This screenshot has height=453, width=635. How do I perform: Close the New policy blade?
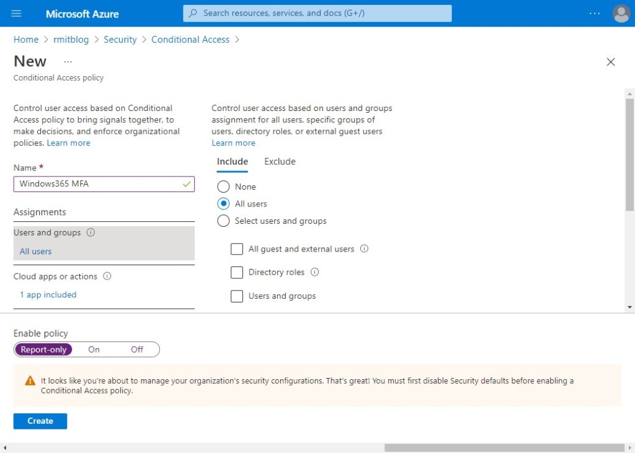click(x=611, y=61)
